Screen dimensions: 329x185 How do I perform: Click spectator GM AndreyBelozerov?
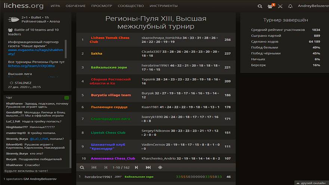[x=40, y=179]
